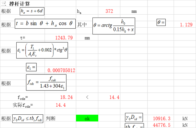Image resolution: width=196 pixels, height=128 pixels.
Task: Select the f_cds value 18.24
Action: tap(66, 97)
